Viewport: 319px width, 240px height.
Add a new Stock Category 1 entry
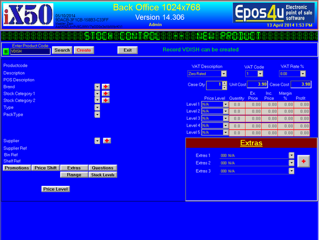[x=105, y=93]
